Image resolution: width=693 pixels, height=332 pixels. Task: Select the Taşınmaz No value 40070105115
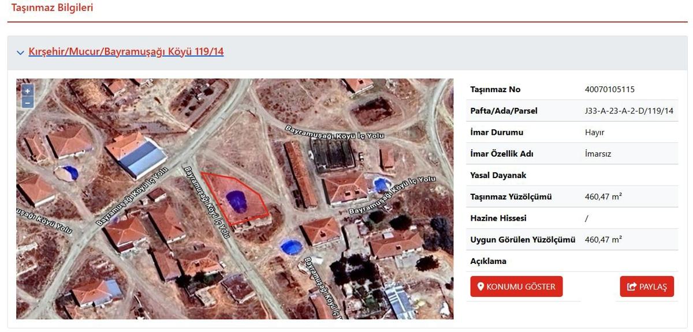pos(609,89)
